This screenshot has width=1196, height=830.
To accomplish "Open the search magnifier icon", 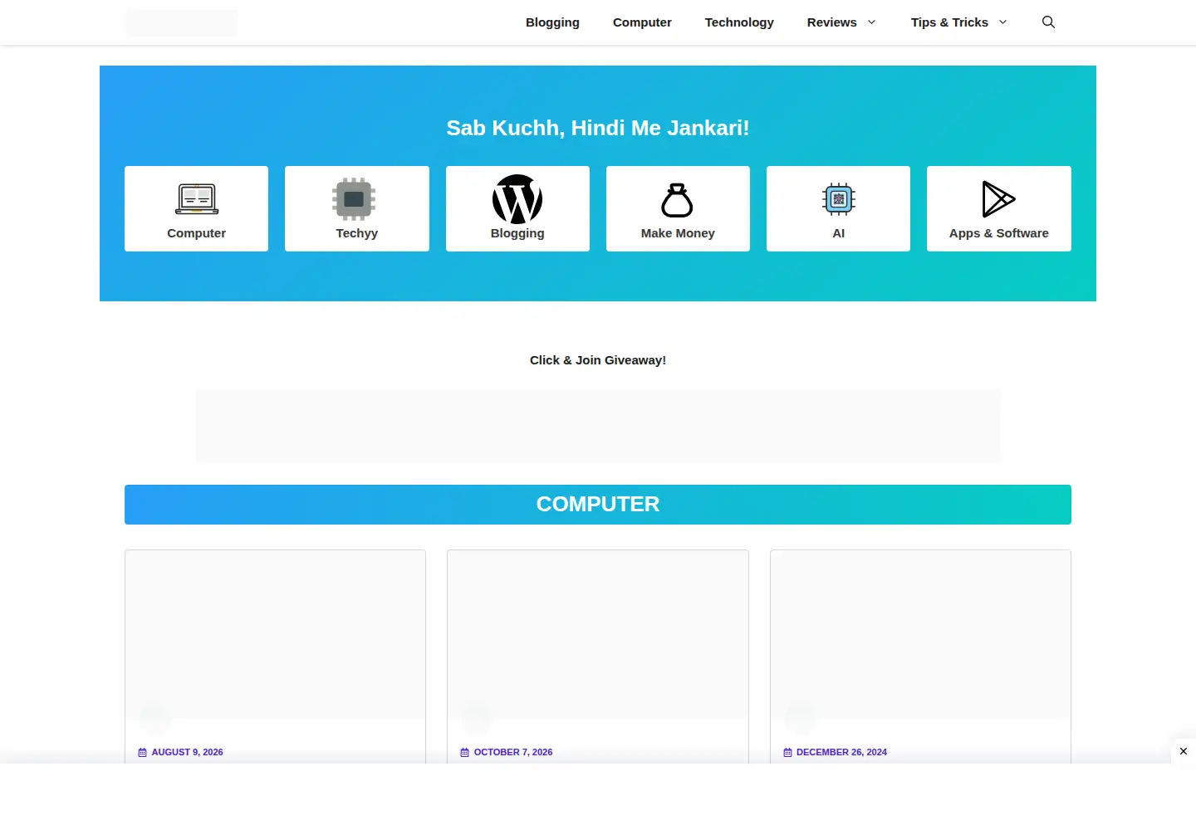I will [x=1048, y=22].
